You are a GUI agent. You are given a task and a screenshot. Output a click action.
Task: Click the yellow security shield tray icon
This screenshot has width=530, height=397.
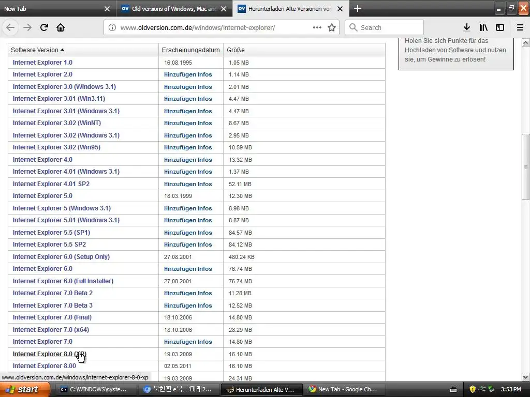[x=473, y=389]
